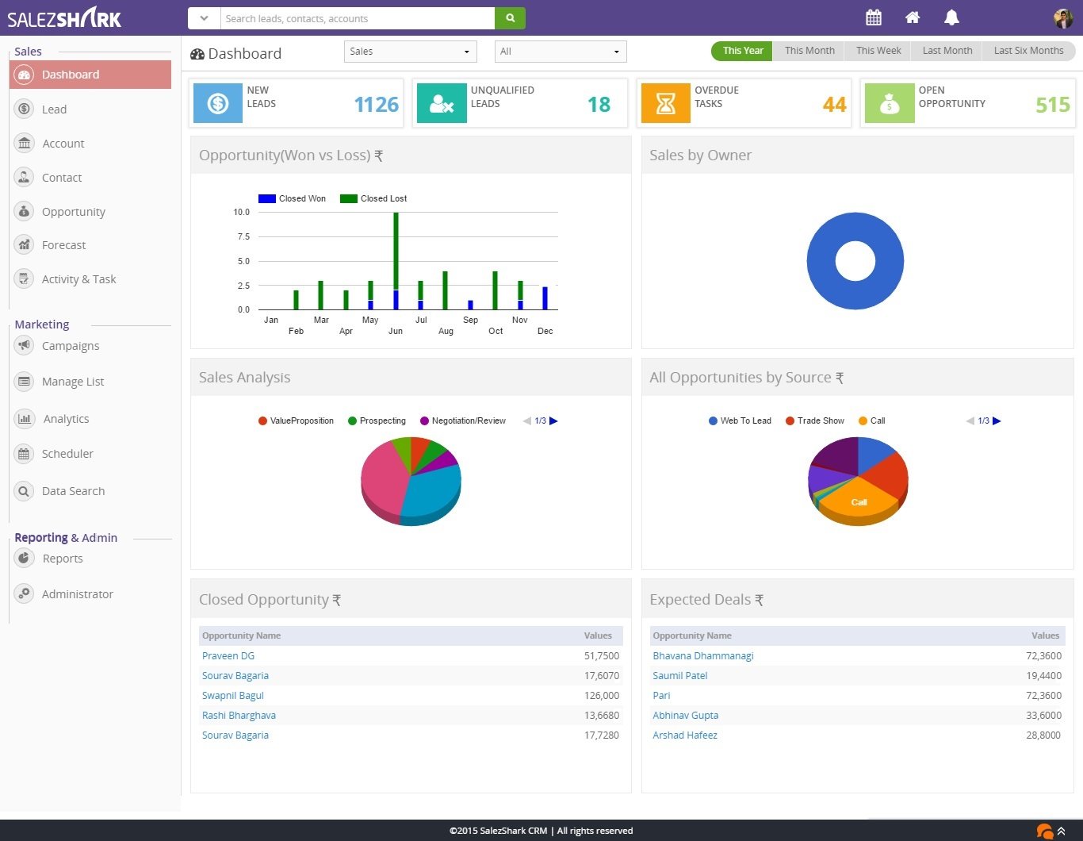1083x841 pixels.
Task: Click Overdue Tasks hourglass icon
Action: click(x=666, y=103)
